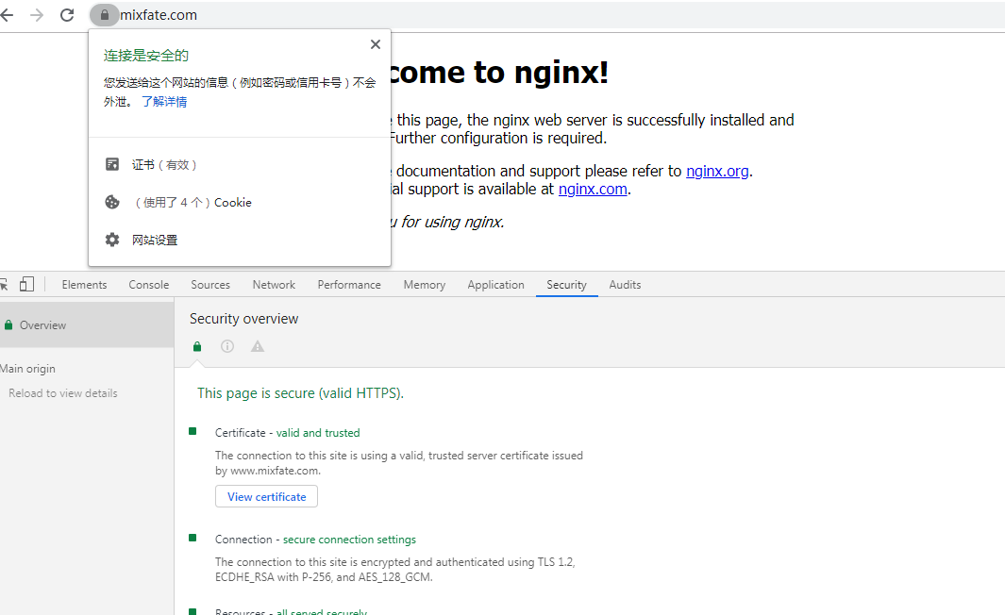Switch to the Performance tab
The height and width of the screenshot is (615, 1005).
(348, 285)
